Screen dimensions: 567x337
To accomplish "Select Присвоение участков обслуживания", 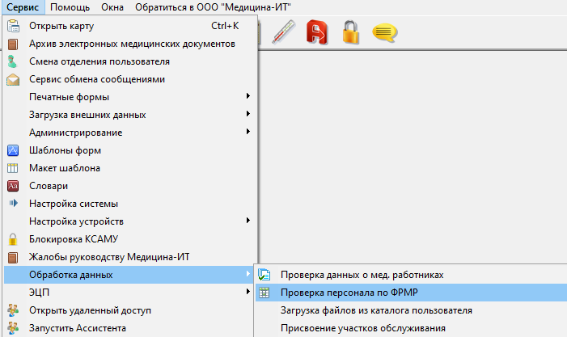I will pyautogui.click(x=363, y=328).
